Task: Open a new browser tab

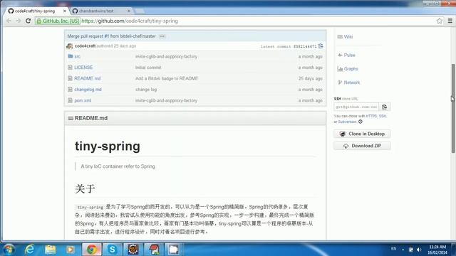Action: tap(140, 11)
